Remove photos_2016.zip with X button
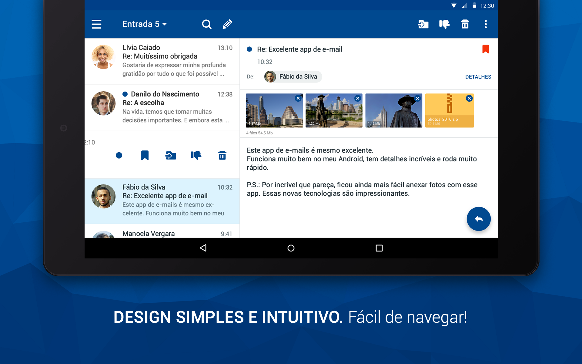Screen dimensions: 582x364 coord(469,98)
